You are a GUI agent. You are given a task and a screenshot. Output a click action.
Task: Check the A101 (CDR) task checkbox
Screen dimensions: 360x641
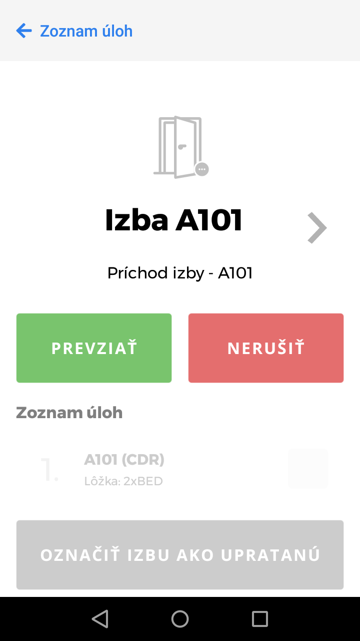(x=308, y=469)
